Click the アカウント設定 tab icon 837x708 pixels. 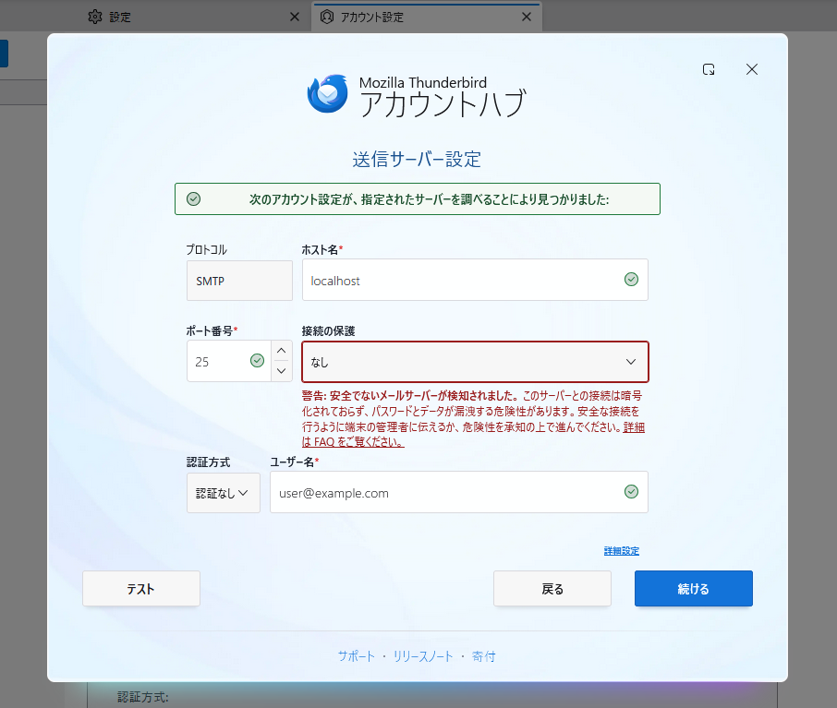point(325,17)
